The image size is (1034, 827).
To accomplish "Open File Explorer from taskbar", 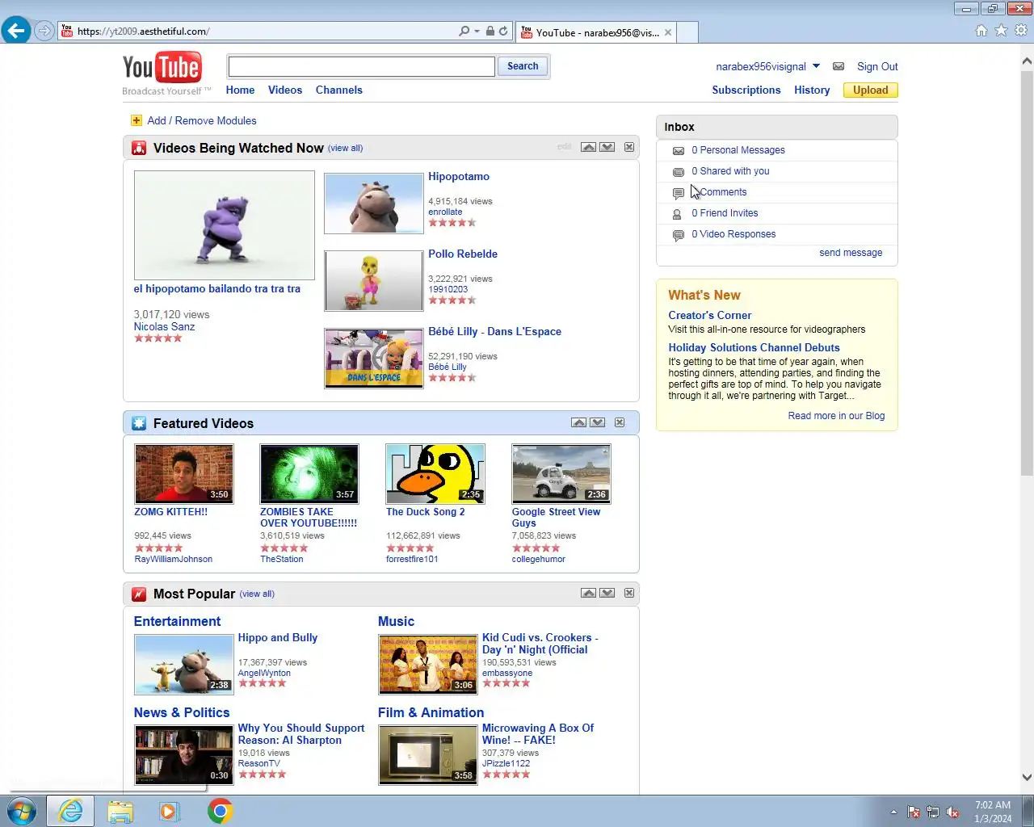I will (120, 811).
